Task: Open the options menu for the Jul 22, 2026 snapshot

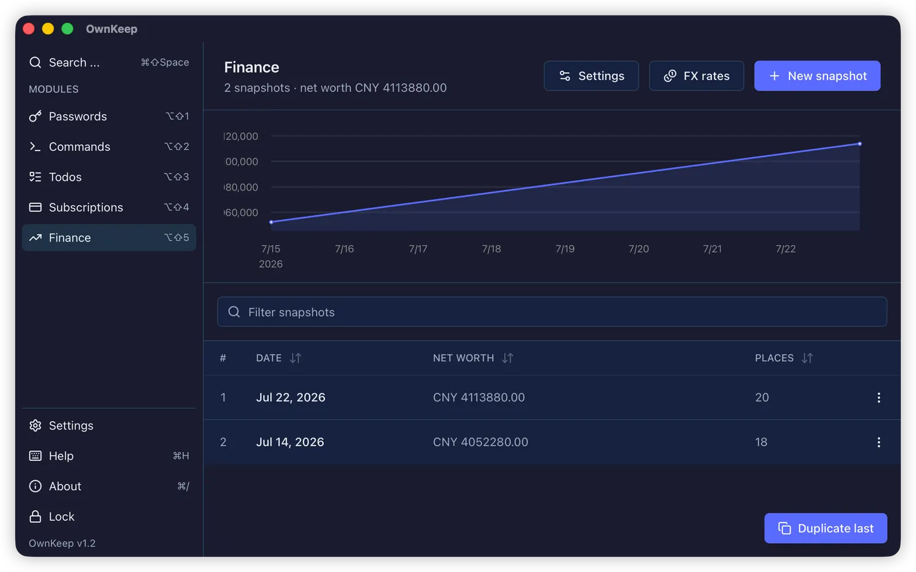Action: pos(879,397)
